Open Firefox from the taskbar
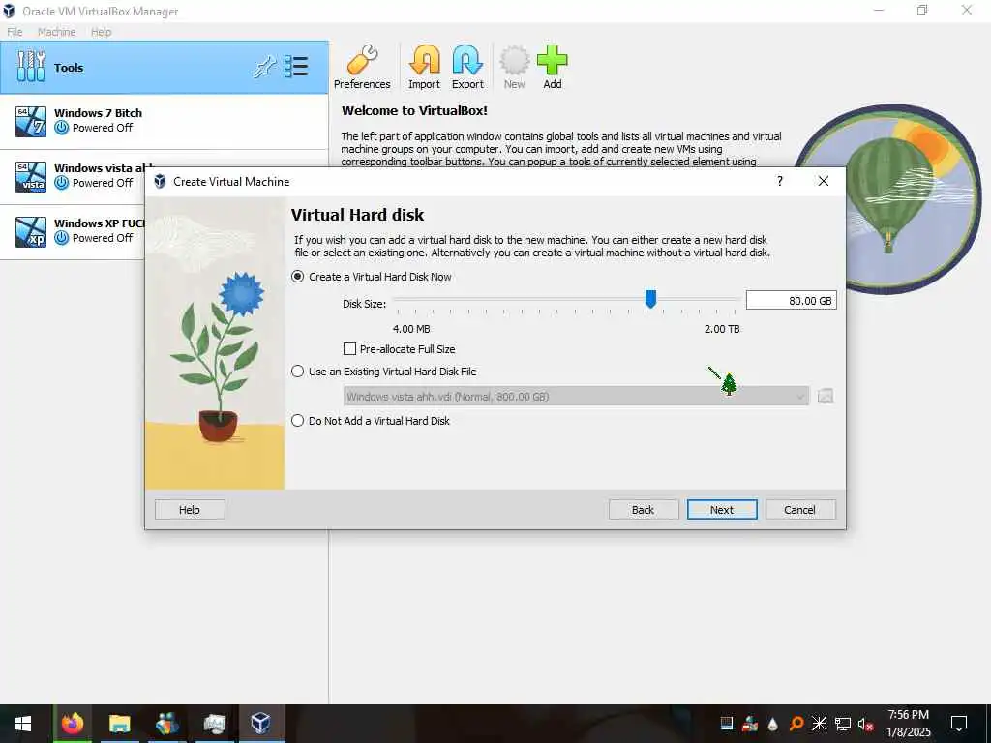This screenshot has width=991, height=743. pos(72,724)
